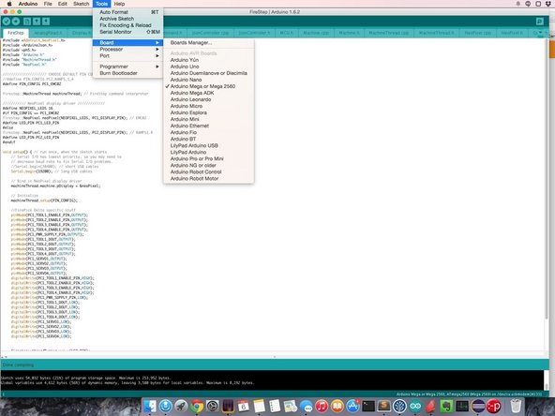
Task: Open Messages from the dock
Action: [x=307, y=406]
